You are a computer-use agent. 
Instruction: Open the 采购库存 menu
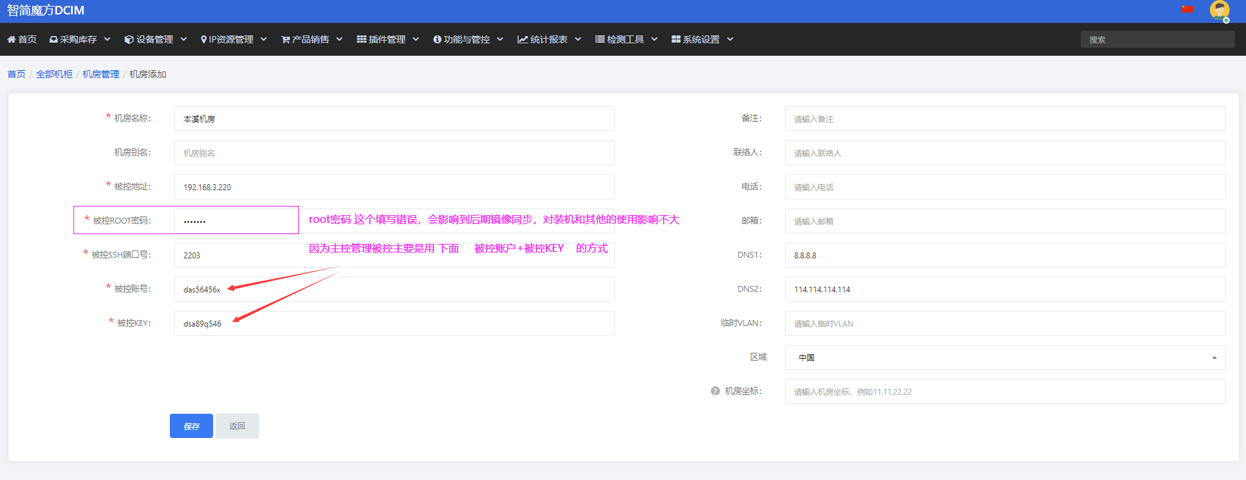(x=79, y=39)
